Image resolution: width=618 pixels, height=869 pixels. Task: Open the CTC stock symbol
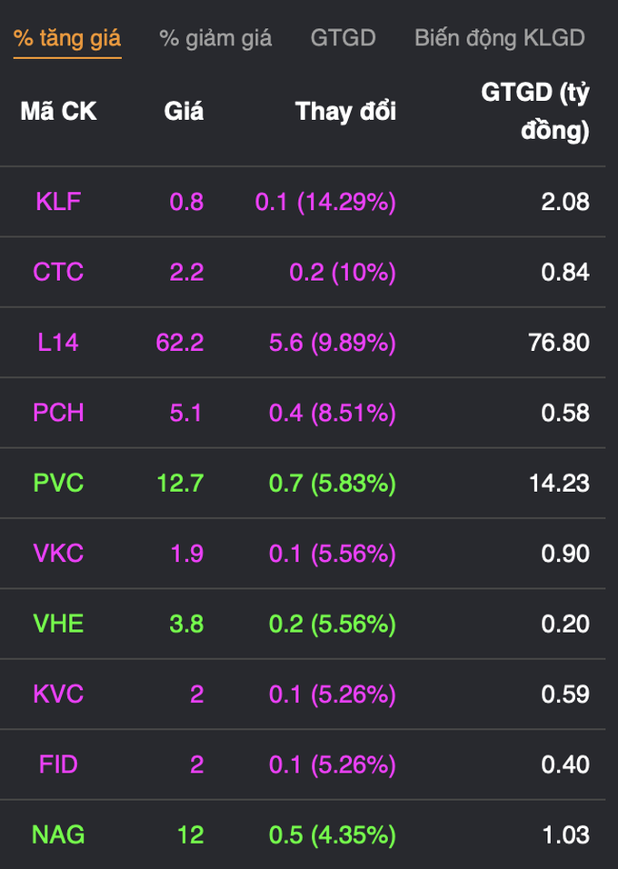click(58, 272)
